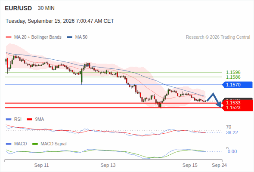This screenshot has height=172, width=254.
Task: Click the MACD blue legend swatch
Action: (x=9, y=144)
